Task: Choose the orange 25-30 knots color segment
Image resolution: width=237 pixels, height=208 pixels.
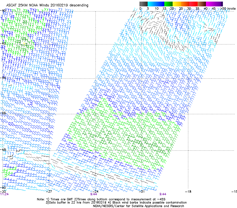Action: pos(185,4)
